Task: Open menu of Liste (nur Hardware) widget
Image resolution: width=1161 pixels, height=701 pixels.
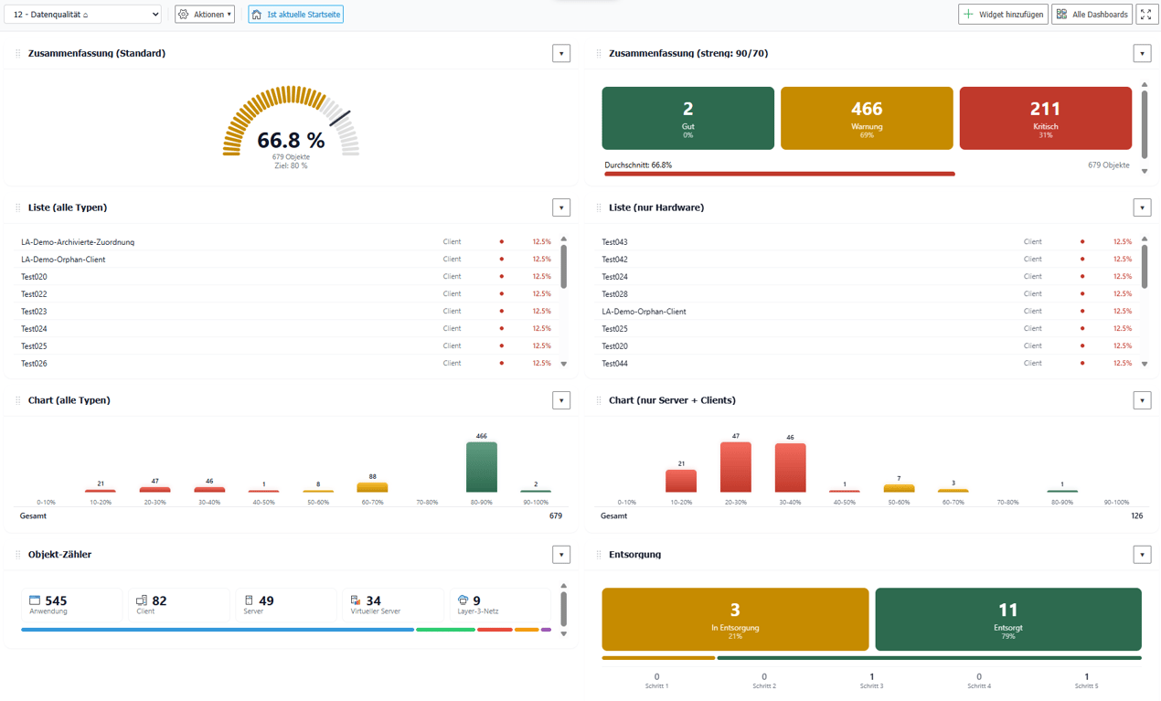Action: tap(1142, 208)
